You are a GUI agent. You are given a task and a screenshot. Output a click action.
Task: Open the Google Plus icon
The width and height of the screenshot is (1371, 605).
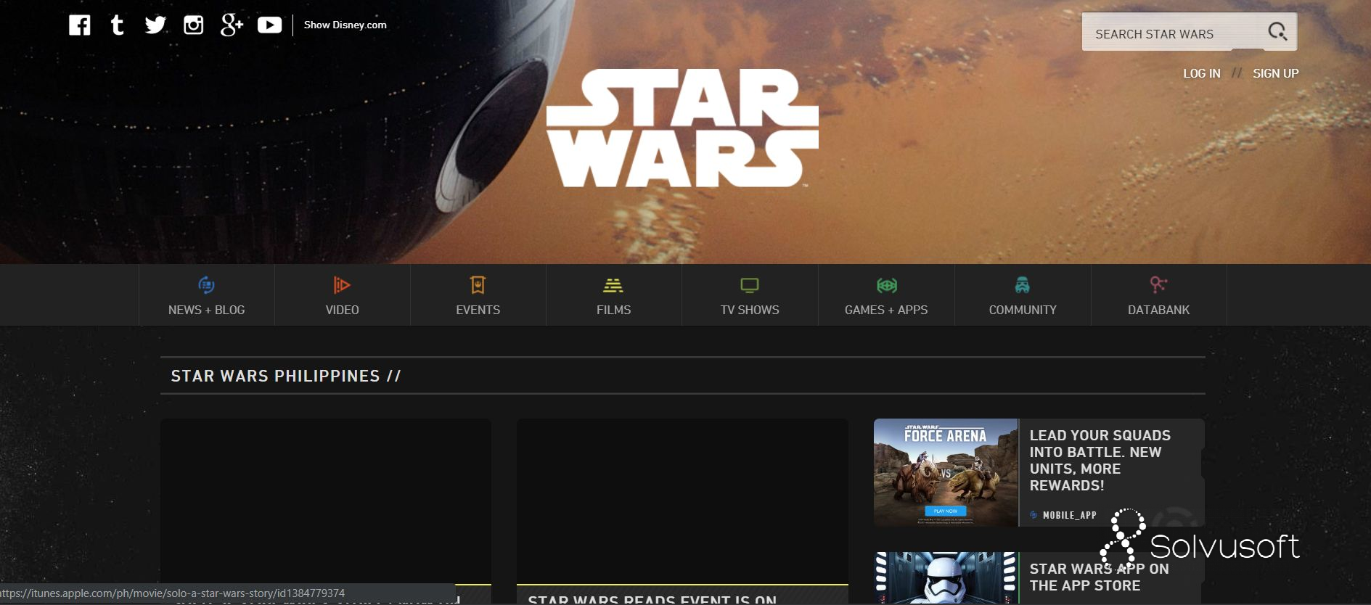click(232, 25)
